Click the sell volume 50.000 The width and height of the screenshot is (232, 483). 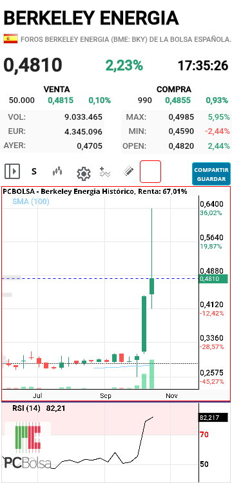point(22,100)
